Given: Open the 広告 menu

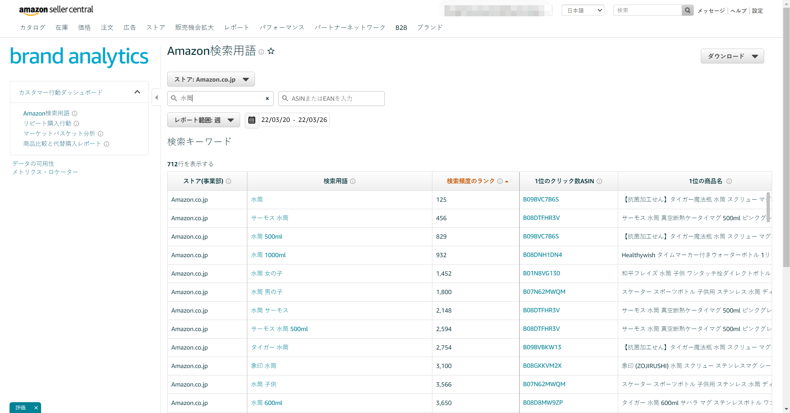Looking at the screenshot, I should pos(130,27).
